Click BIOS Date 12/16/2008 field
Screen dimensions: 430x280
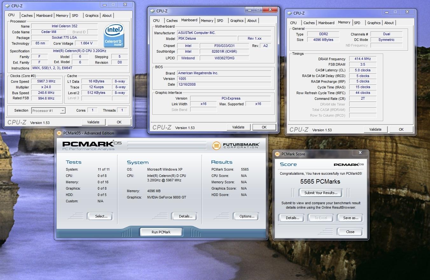224,84
